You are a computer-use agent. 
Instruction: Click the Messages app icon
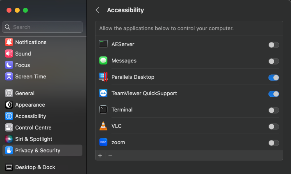coord(103,60)
